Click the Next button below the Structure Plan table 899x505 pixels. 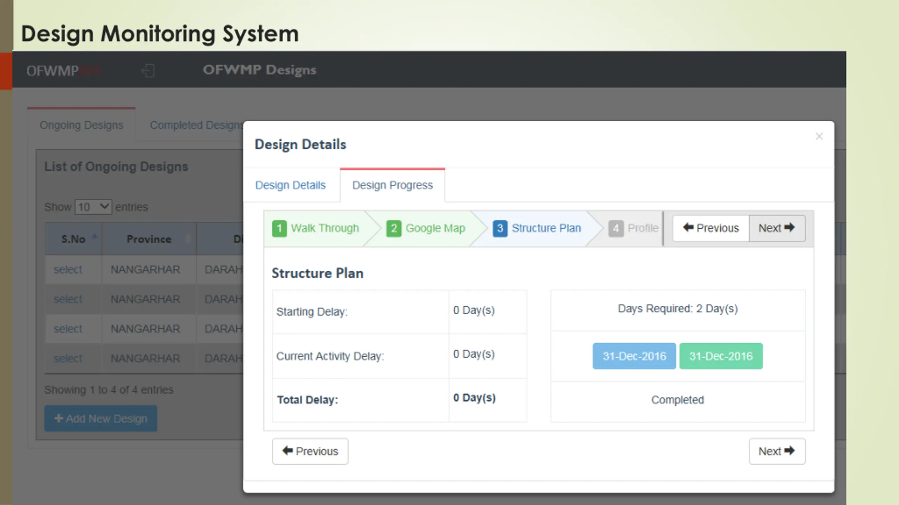[777, 451]
